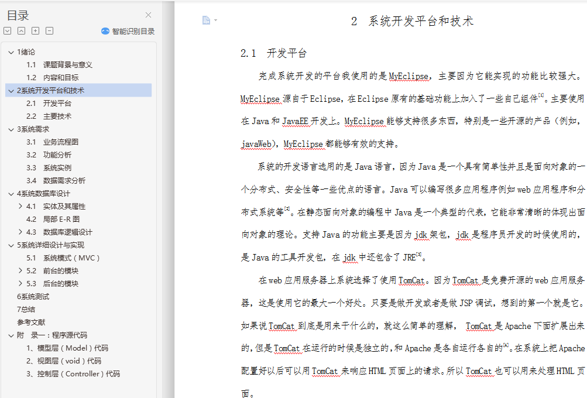Jump to 5.2 前台的模块
The width and height of the screenshot is (587, 398).
53,271
